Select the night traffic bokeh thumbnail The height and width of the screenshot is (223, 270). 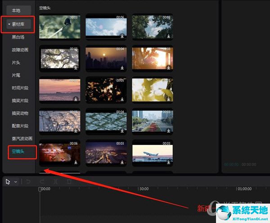pos(59,153)
